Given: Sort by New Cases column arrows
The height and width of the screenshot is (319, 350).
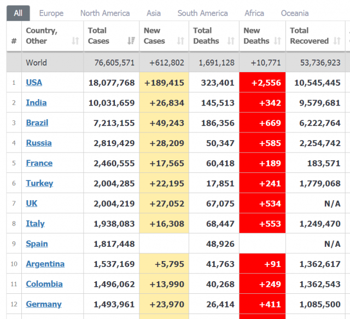Looking at the screenshot, I should tap(181, 41).
